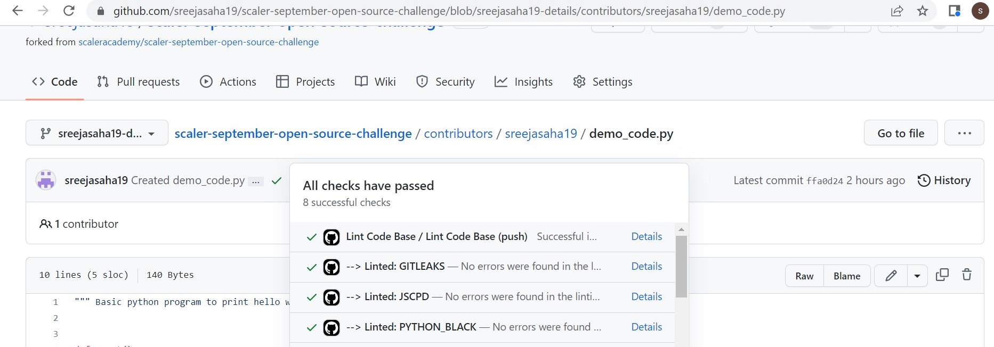Screen dimensions: 994x347
Task: Open the browser side panel icon
Action: 954,11
